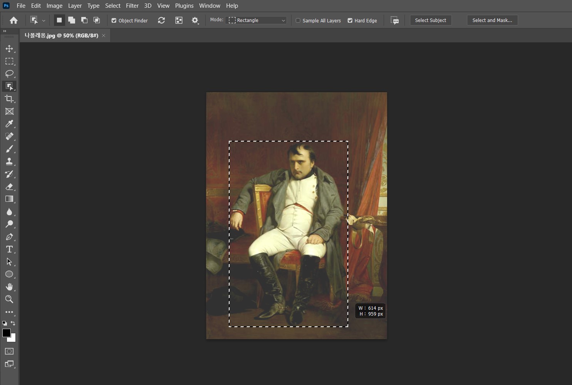Toggle the Hard Edge checkbox
The image size is (572, 385).
350,20
